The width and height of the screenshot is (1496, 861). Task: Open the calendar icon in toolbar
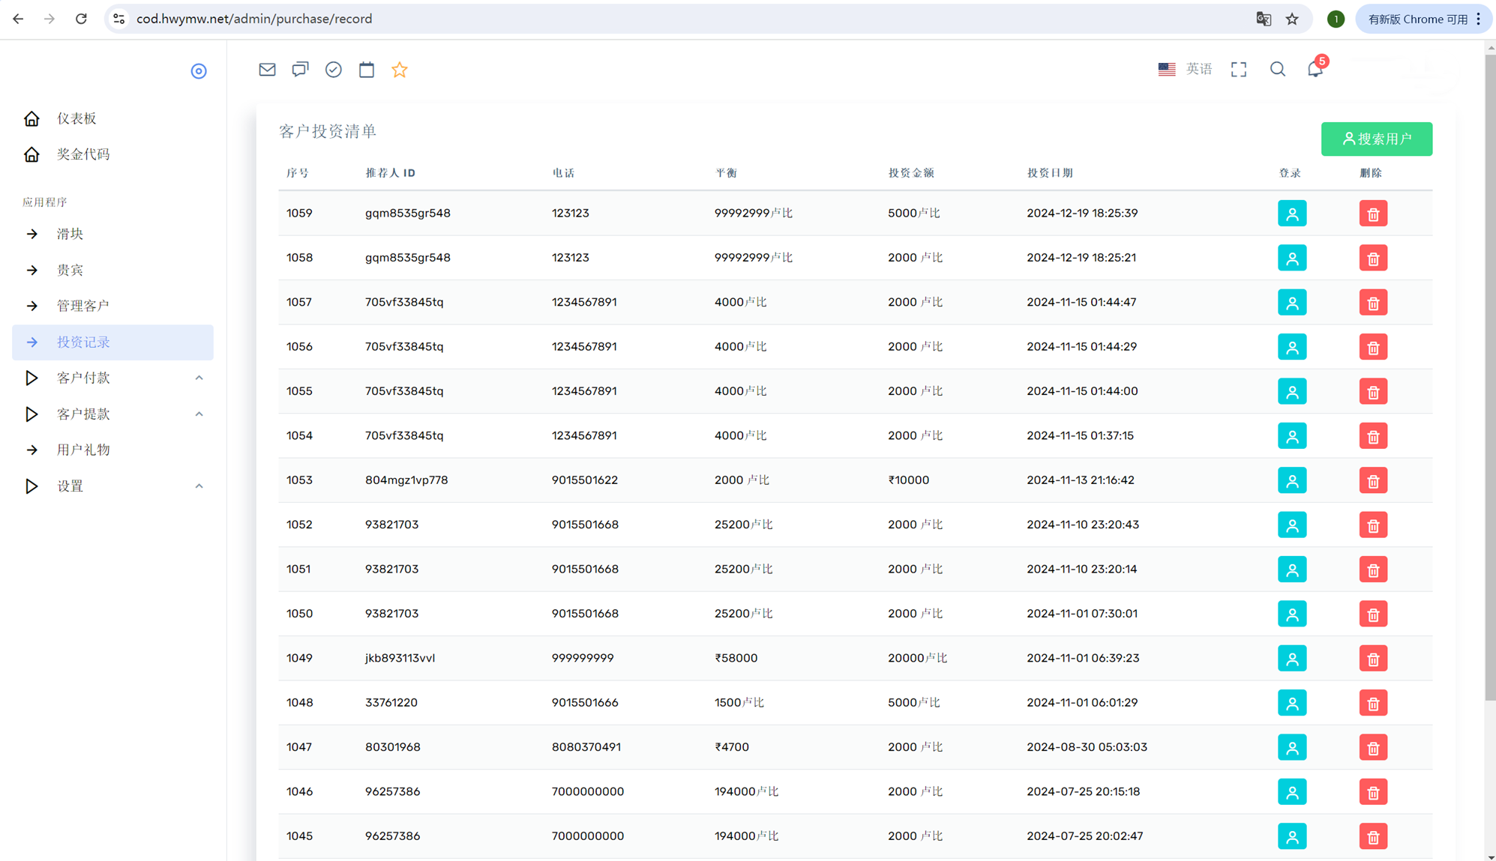pyautogui.click(x=367, y=70)
